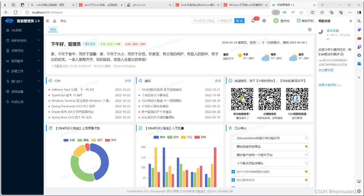This screenshot has height=196, width=364.
Task: Click the blue 搜索 search button
Action: (239, 21)
